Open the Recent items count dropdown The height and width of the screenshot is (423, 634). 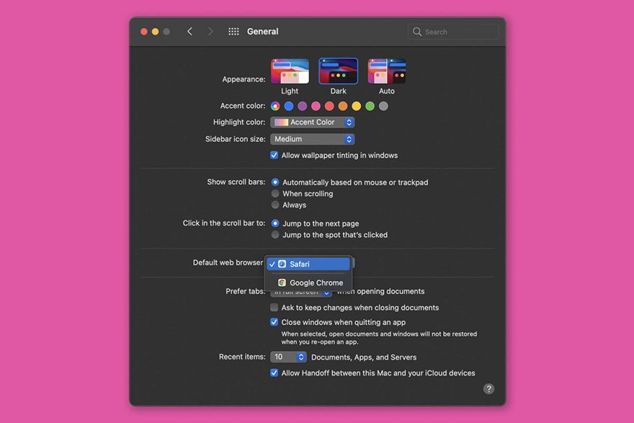288,357
